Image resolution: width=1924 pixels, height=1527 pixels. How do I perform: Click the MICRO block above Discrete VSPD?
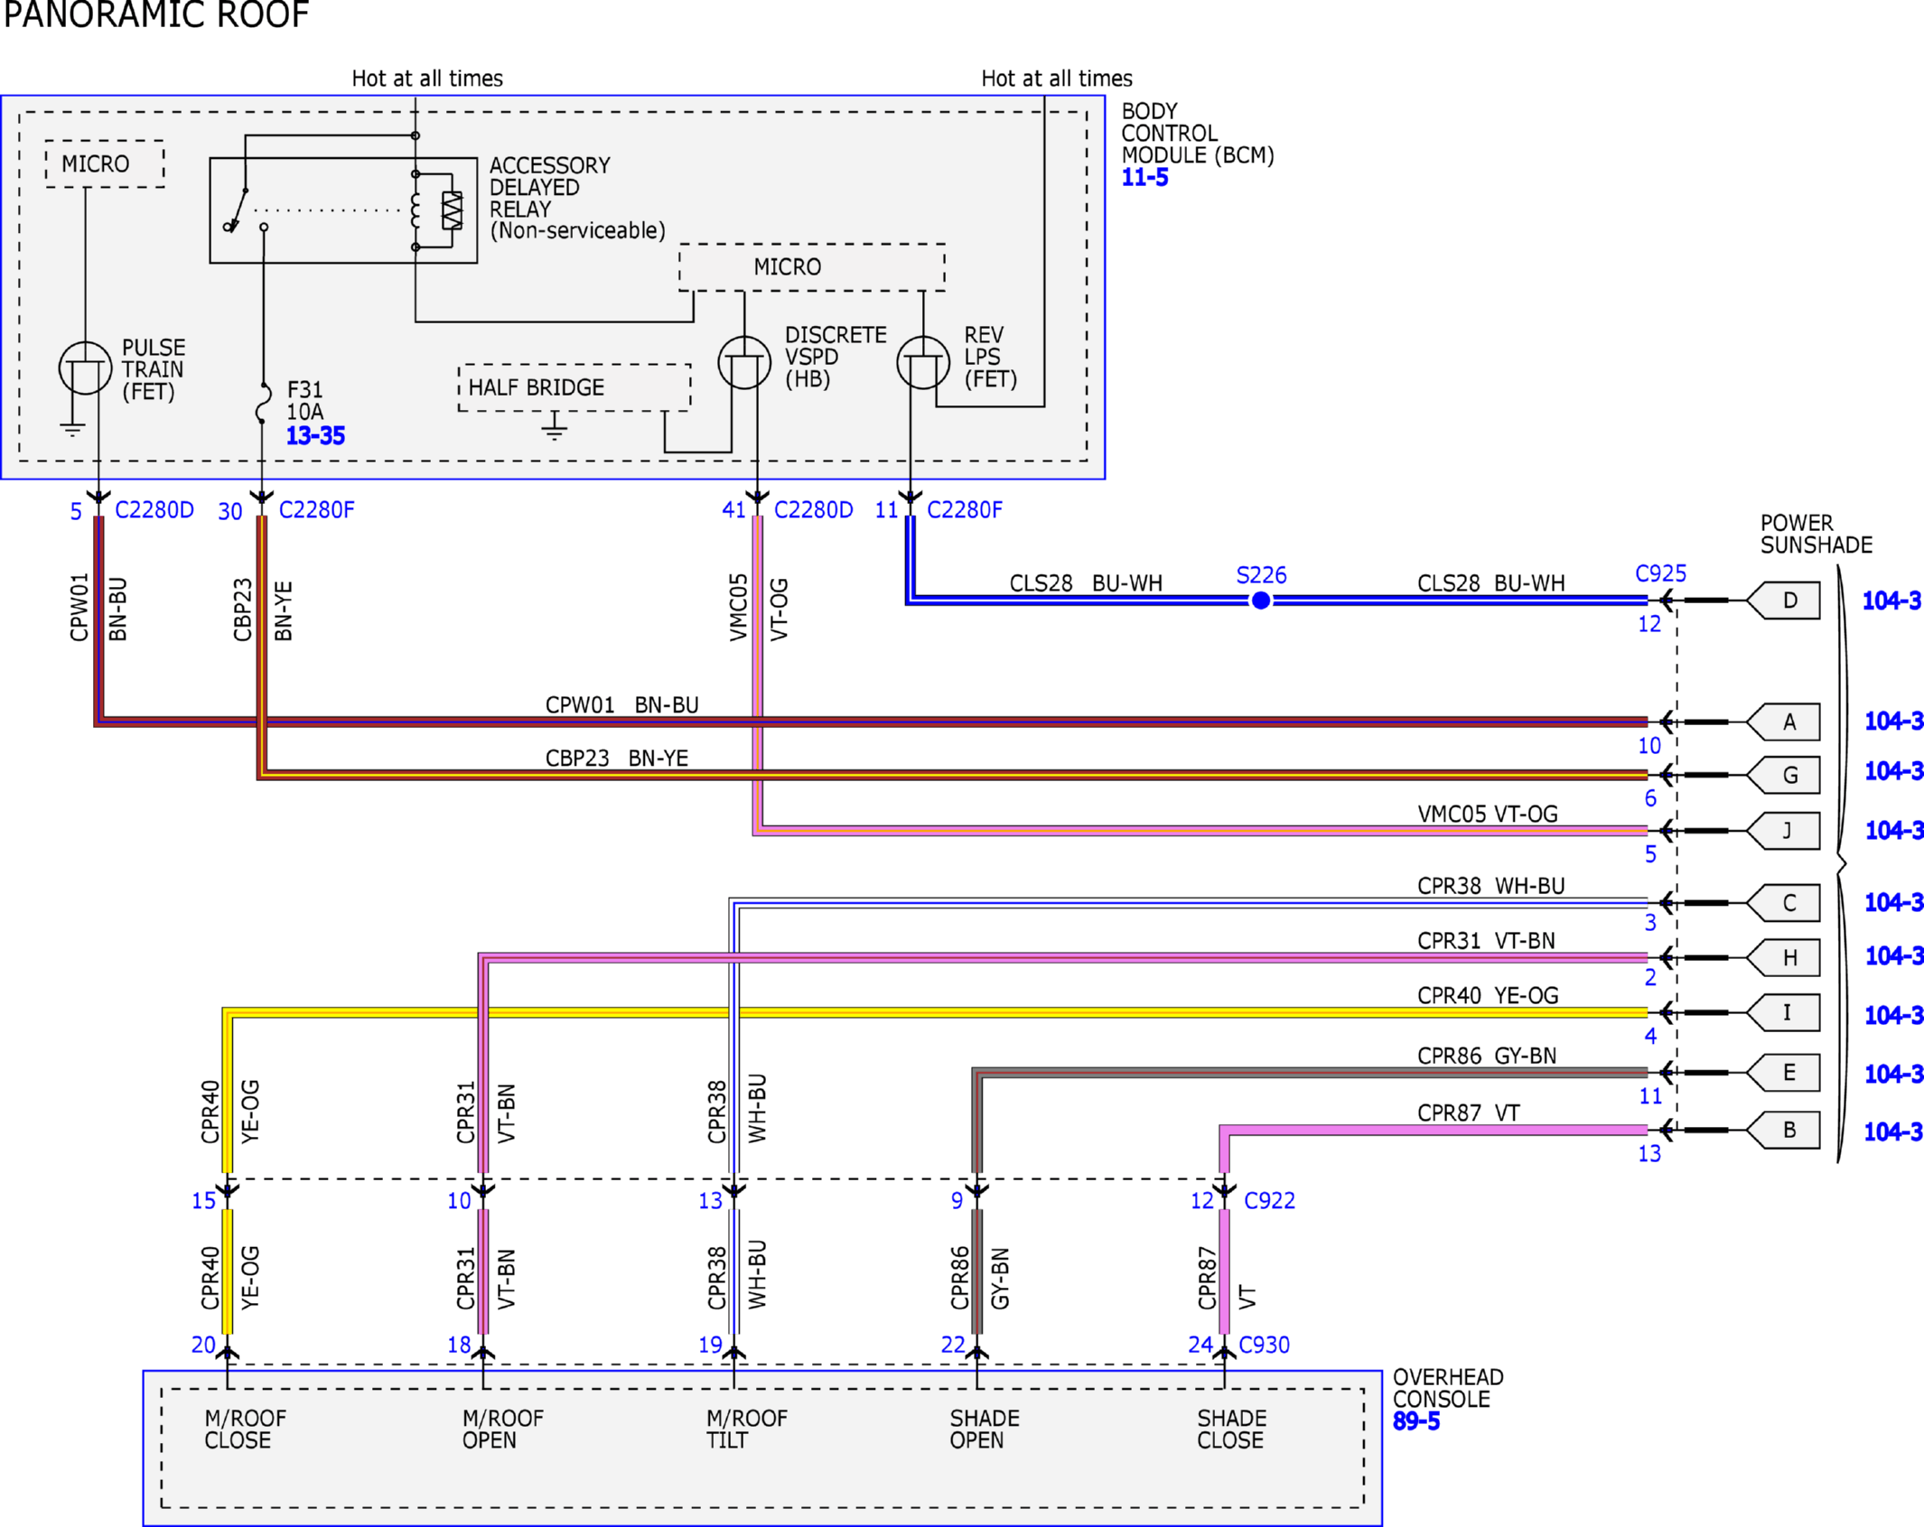tap(812, 267)
